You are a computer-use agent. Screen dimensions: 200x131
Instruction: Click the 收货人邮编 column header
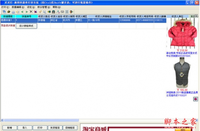(160, 16)
